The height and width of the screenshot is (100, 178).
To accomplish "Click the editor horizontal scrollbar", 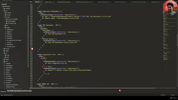I will coord(92,88).
